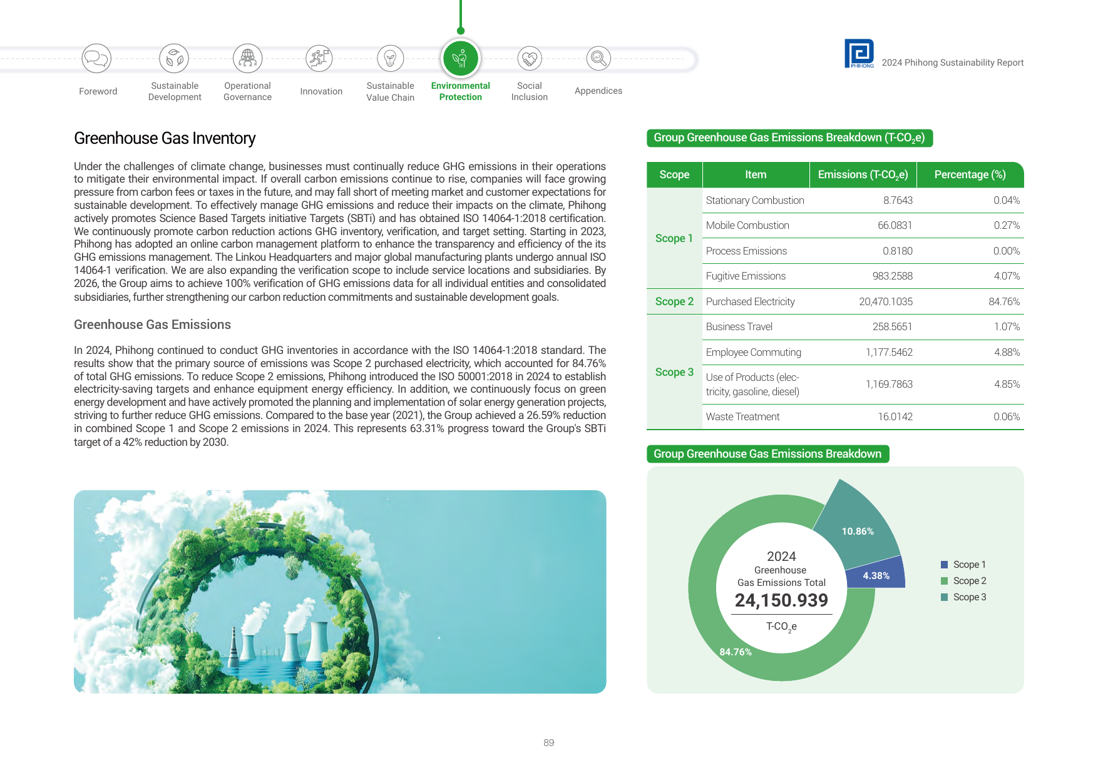Click the Phihong logo
Viewport: 1098px width, 776px height.
[859, 54]
